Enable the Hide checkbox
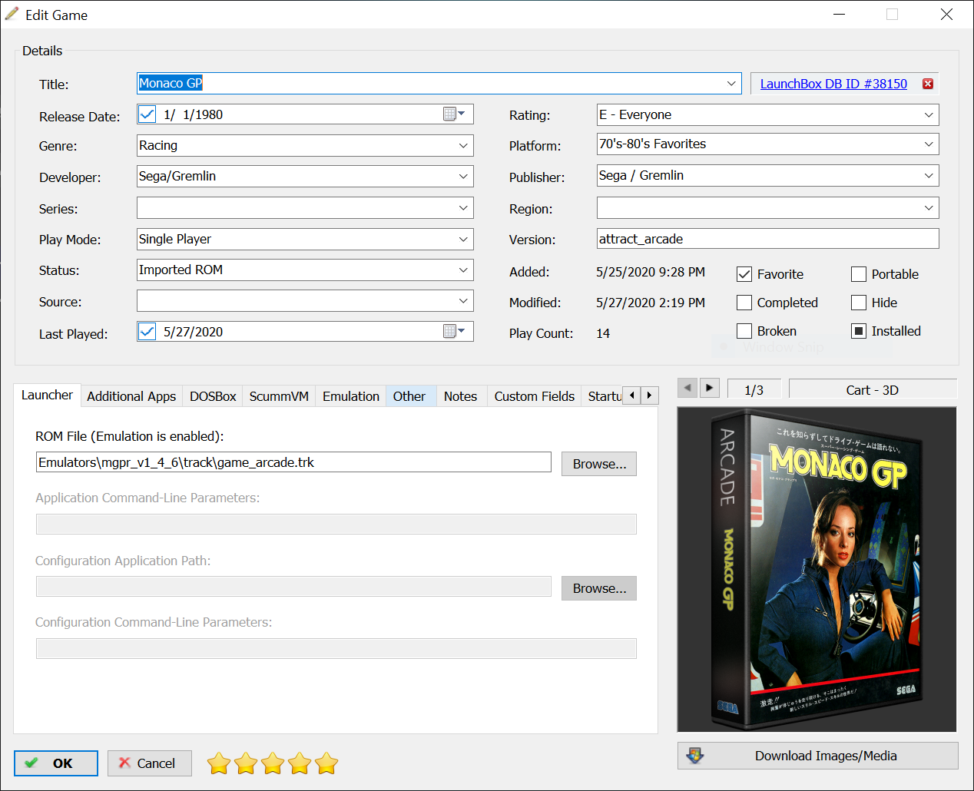The width and height of the screenshot is (974, 791). coord(859,303)
